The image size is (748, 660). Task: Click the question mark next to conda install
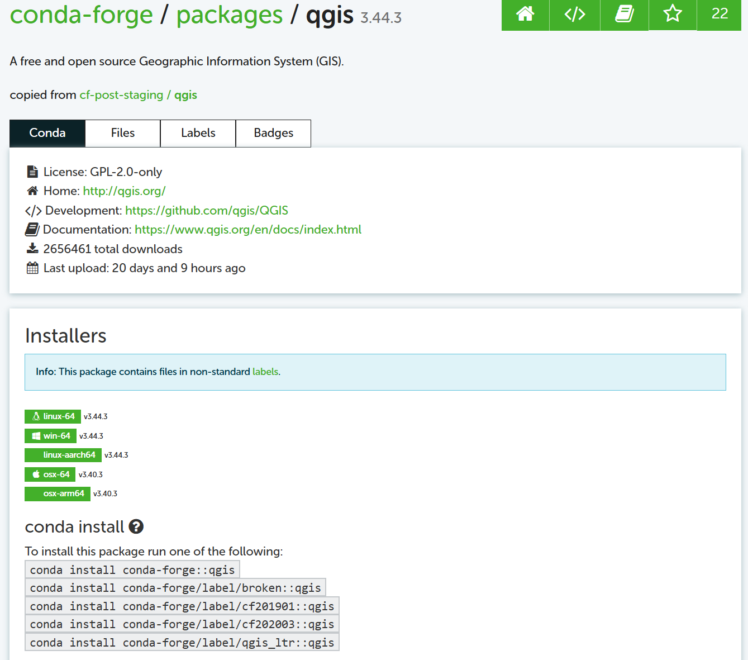[136, 526]
